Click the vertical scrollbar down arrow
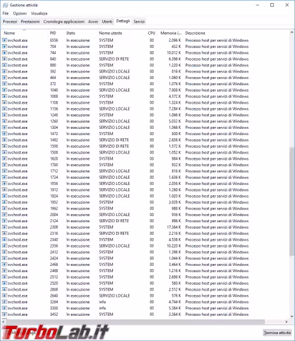295x341 pixels. [292, 316]
